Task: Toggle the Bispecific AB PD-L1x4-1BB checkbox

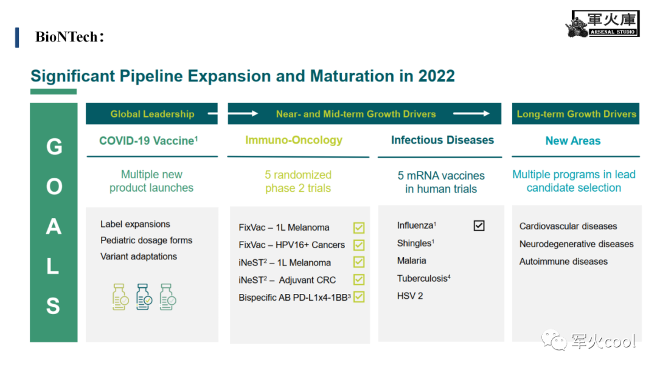Action: 359,297
